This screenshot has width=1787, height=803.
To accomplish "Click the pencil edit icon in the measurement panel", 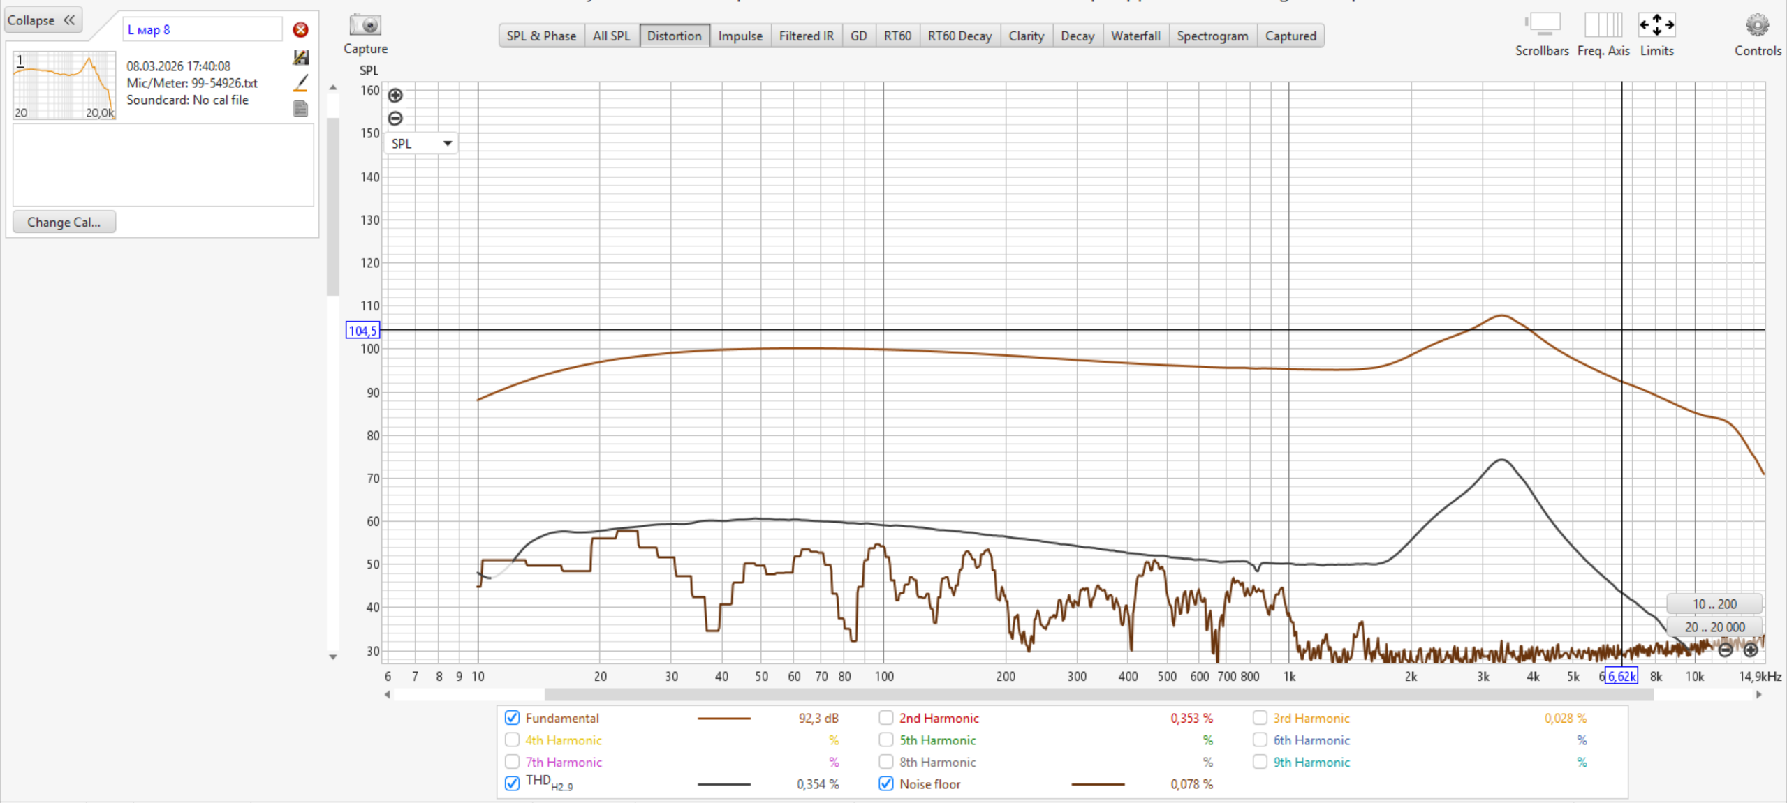I will point(300,83).
